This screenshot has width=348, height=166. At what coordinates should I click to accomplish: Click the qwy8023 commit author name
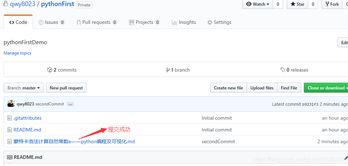point(25,104)
